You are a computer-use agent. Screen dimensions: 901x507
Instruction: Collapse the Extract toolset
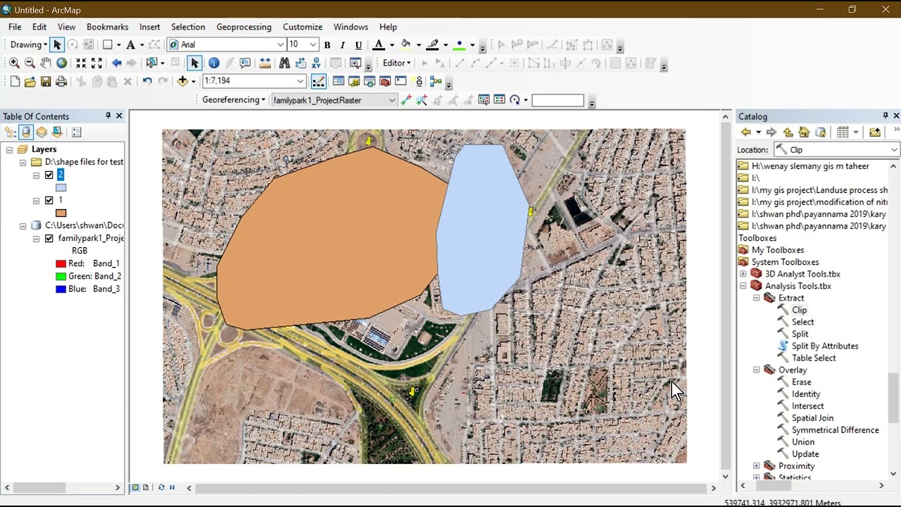point(757,298)
